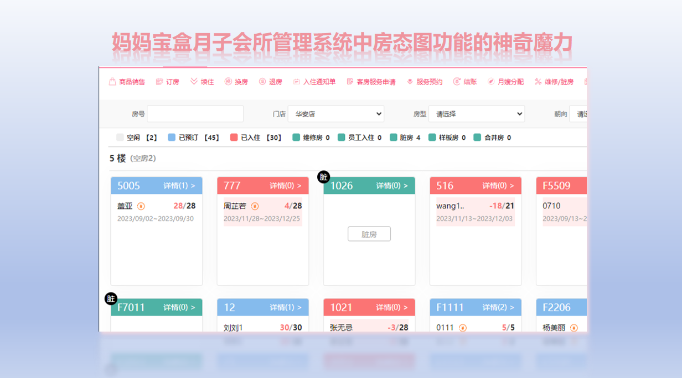The height and width of the screenshot is (378, 682).
Task: Expand 详情(0) on room 1026
Action: tap(391, 186)
